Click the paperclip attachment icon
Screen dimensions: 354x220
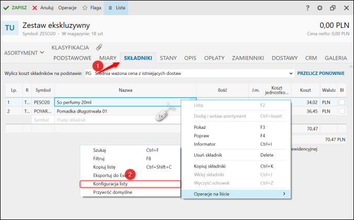[99, 47]
